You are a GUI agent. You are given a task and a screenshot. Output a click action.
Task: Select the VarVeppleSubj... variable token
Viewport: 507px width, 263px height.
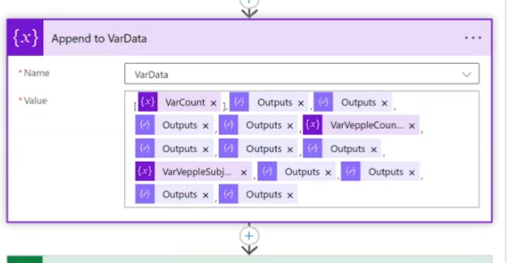point(193,172)
